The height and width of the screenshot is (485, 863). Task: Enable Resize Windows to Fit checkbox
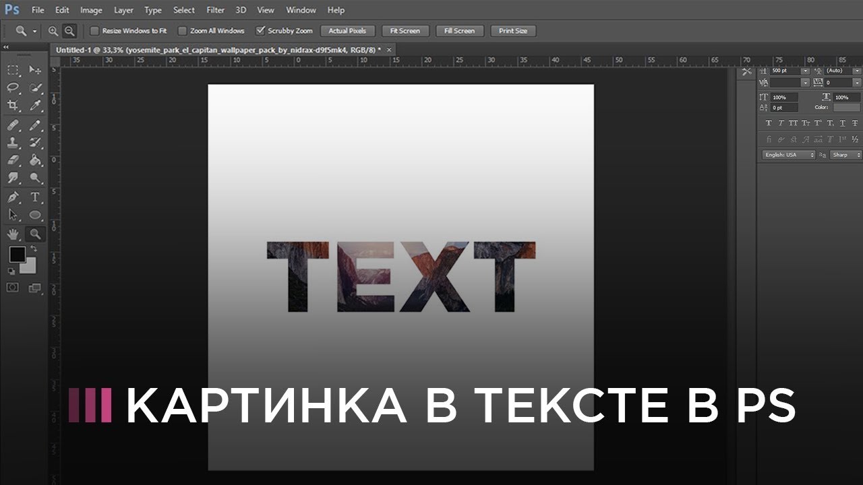[94, 31]
